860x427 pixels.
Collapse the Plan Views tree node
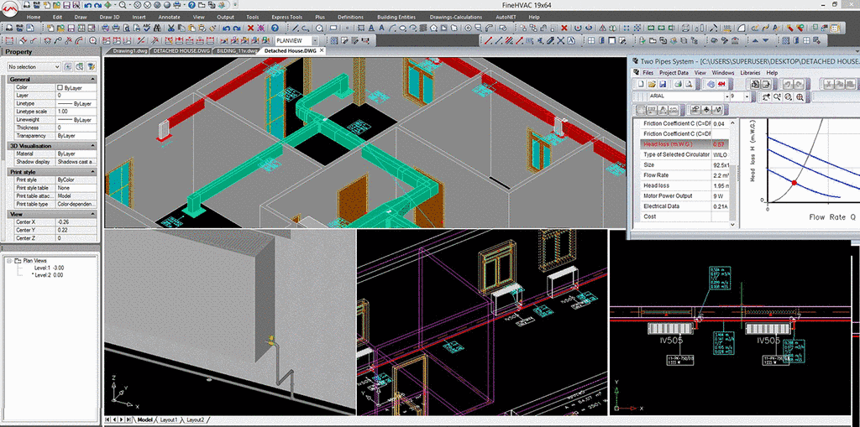[9, 261]
